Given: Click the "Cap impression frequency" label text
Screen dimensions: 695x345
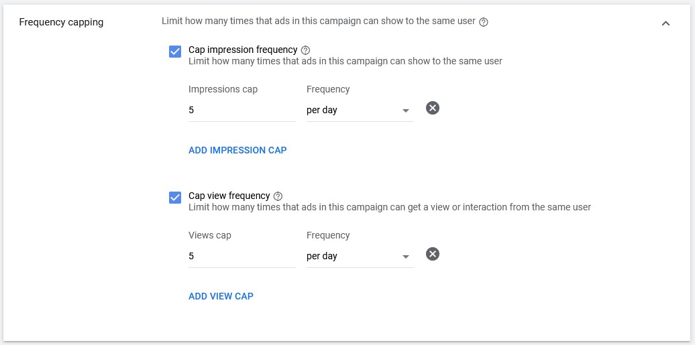Looking at the screenshot, I should click(x=243, y=50).
